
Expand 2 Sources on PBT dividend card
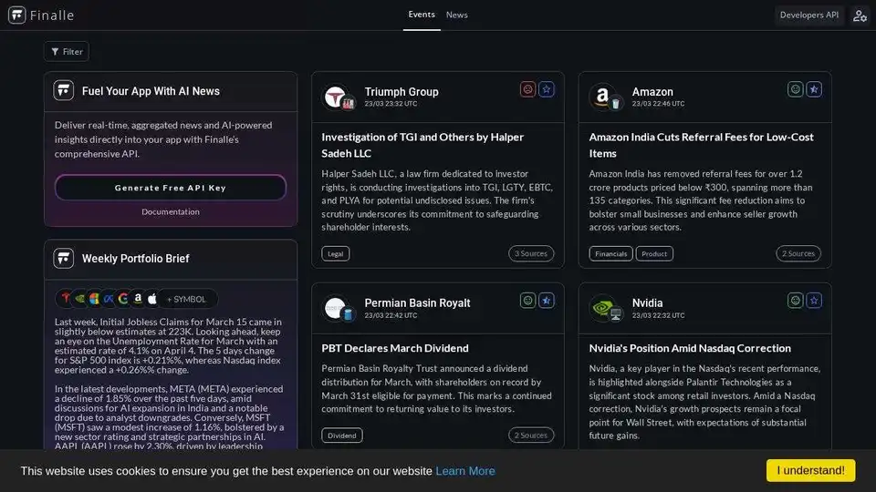pos(531,436)
